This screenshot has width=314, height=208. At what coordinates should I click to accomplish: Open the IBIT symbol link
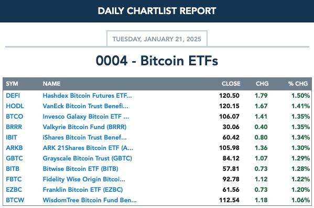pyautogui.click(x=12, y=137)
